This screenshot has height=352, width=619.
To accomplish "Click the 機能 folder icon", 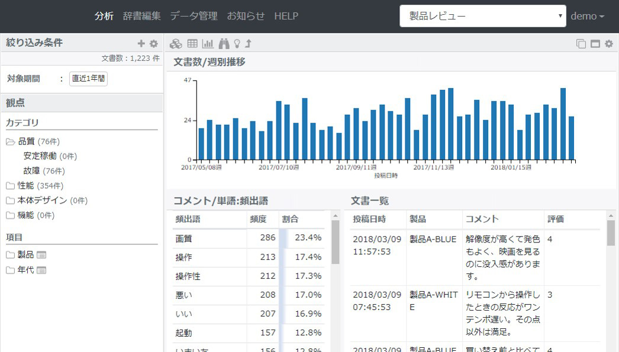I will point(11,215).
